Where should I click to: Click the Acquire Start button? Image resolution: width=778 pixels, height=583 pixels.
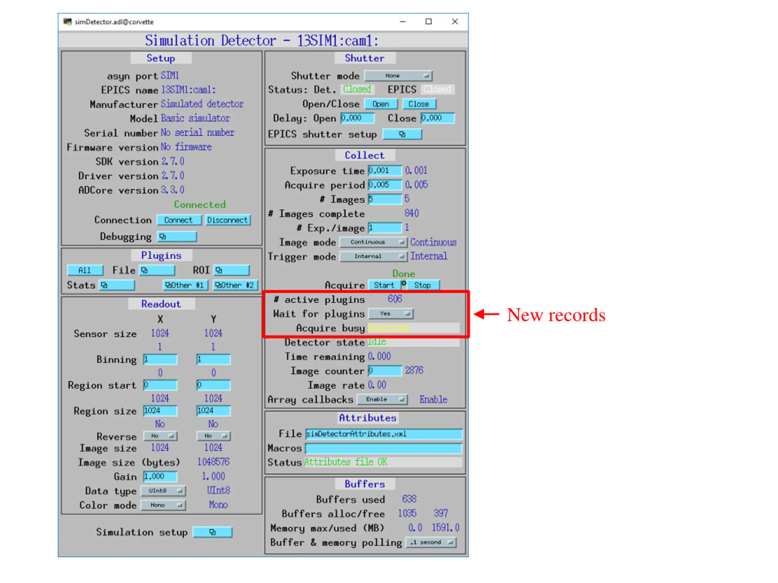pyautogui.click(x=384, y=285)
